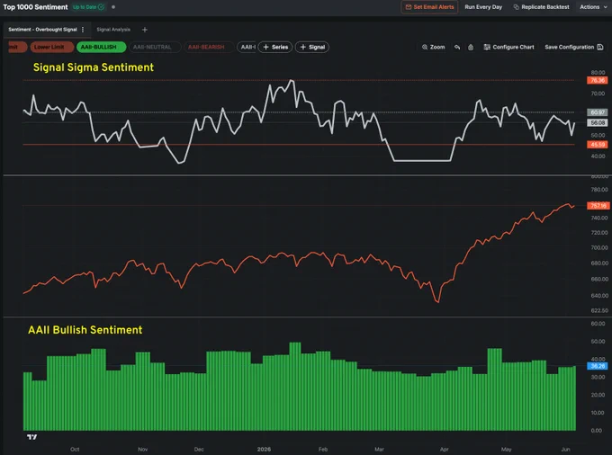Image resolution: width=612 pixels, height=455 pixels.
Task: Toggle the Lower Limit series pill
Action: 52,47
